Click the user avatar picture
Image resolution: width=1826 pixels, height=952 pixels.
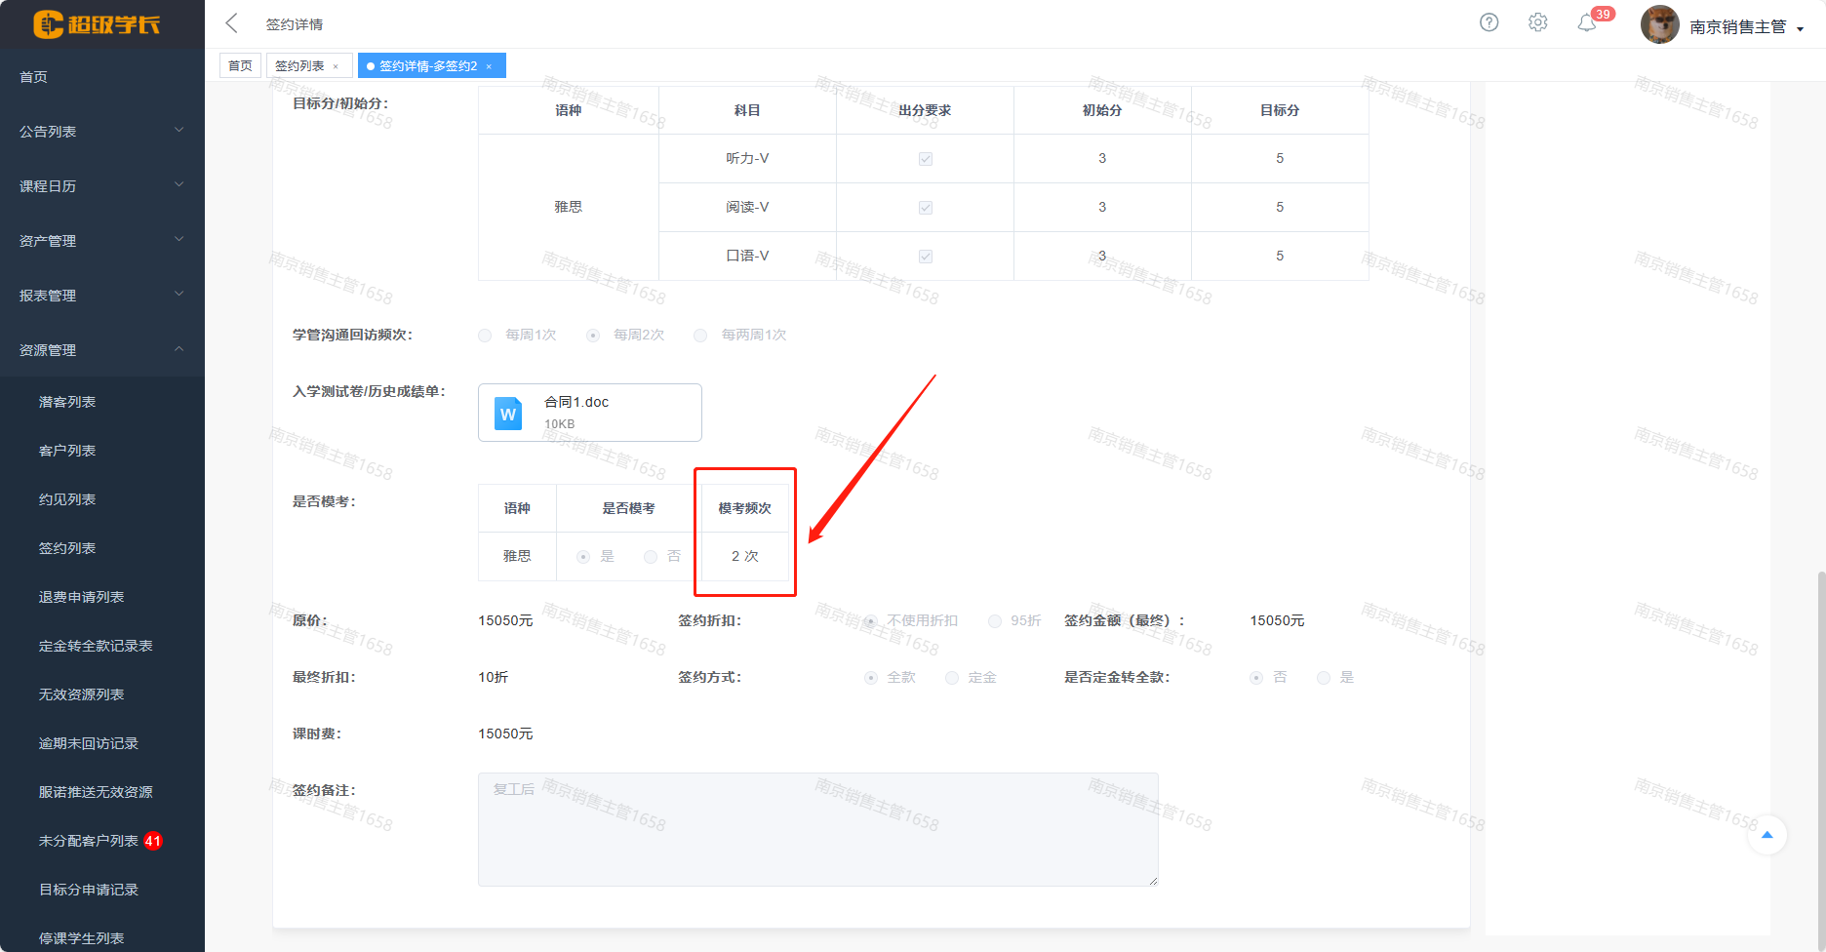pos(1659,25)
